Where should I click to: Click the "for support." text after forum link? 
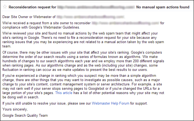[139, 103]
